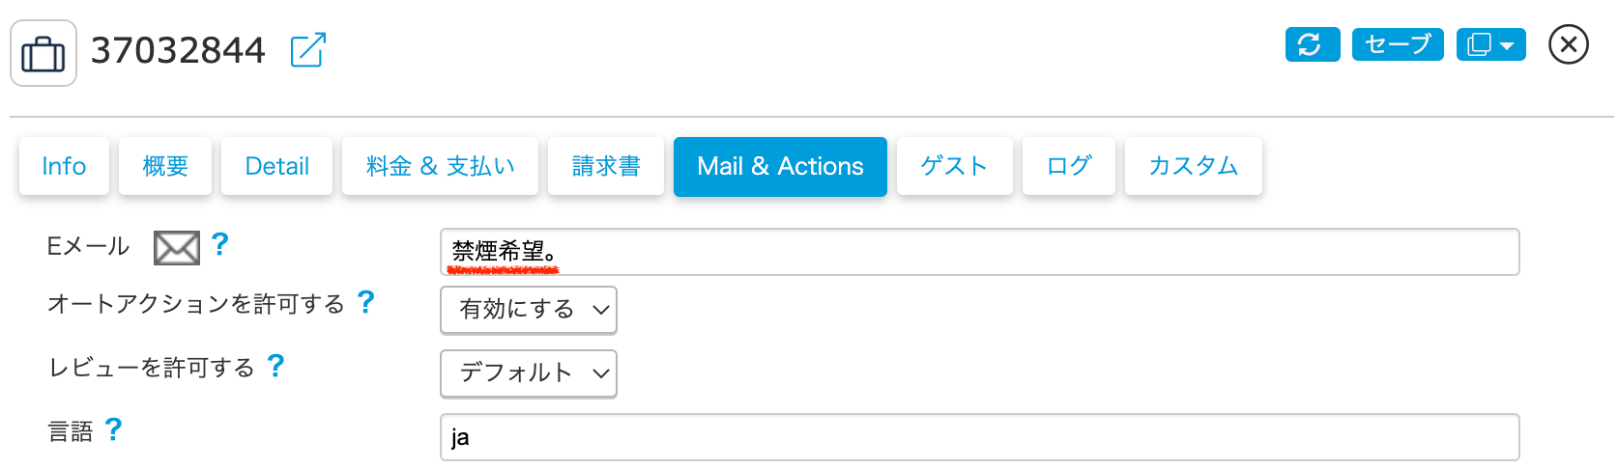
Task: Open booking in new window icon
Action: 308,50
